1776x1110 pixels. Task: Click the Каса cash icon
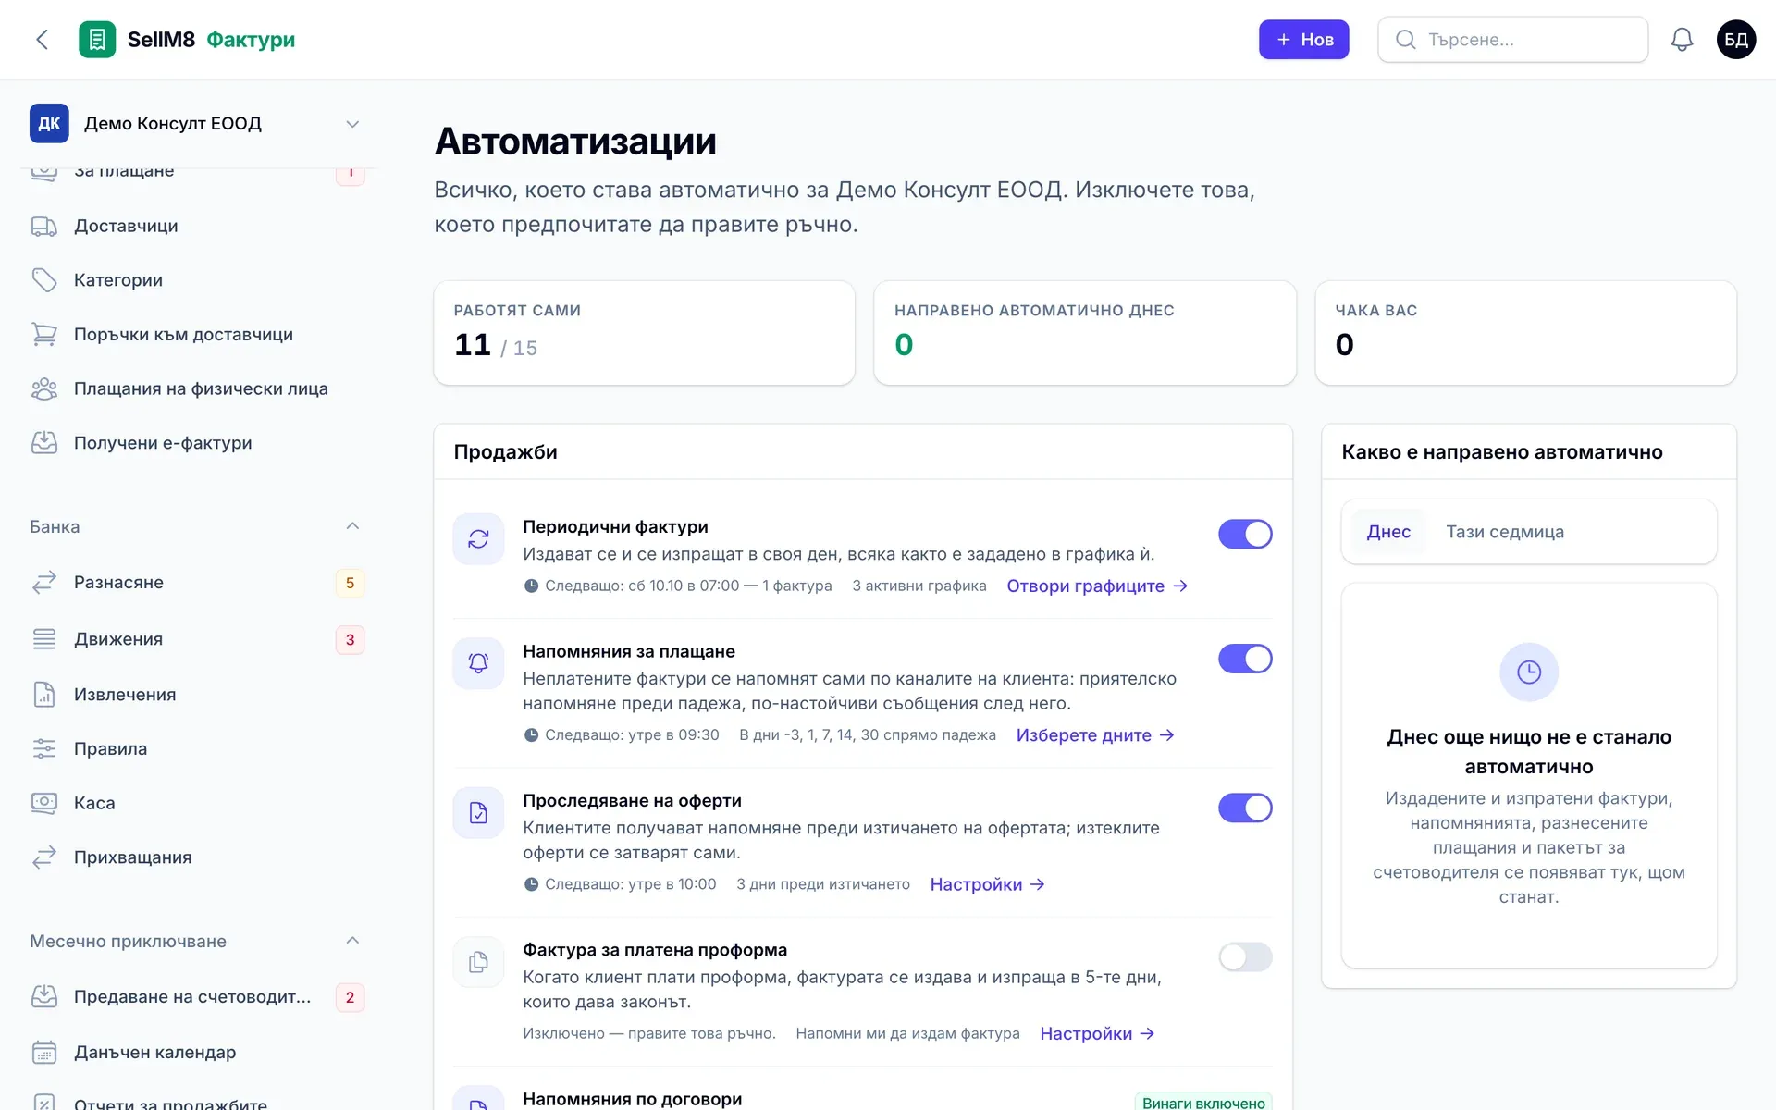44,803
